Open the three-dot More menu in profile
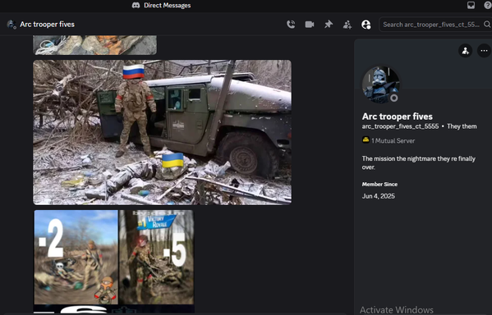The height and width of the screenshot is (315, 492). click(x=484, y=51)
